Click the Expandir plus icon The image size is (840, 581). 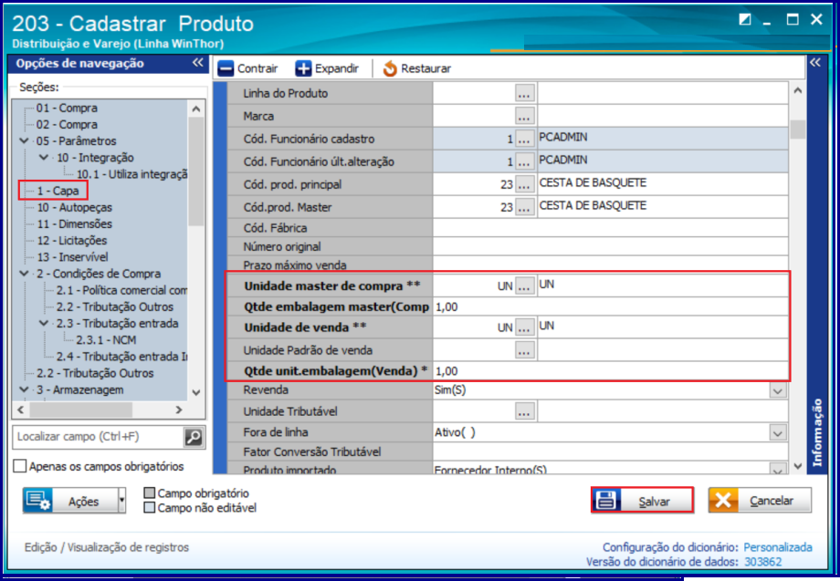click(303, 68)
